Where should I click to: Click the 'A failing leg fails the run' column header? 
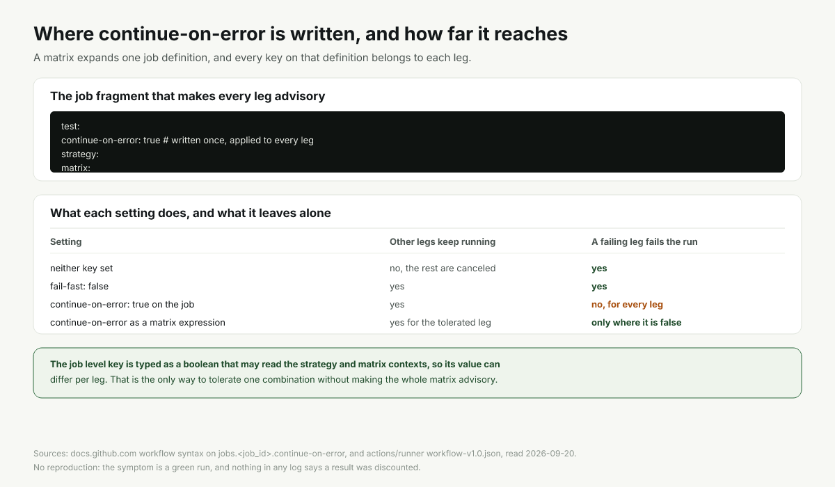[x=644, y=241]
